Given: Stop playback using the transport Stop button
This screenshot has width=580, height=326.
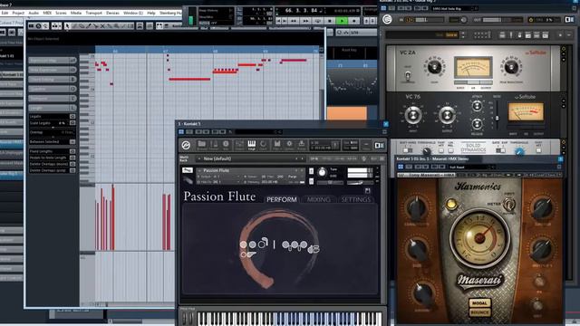Looking at the screenshot, I should (330, 21).
